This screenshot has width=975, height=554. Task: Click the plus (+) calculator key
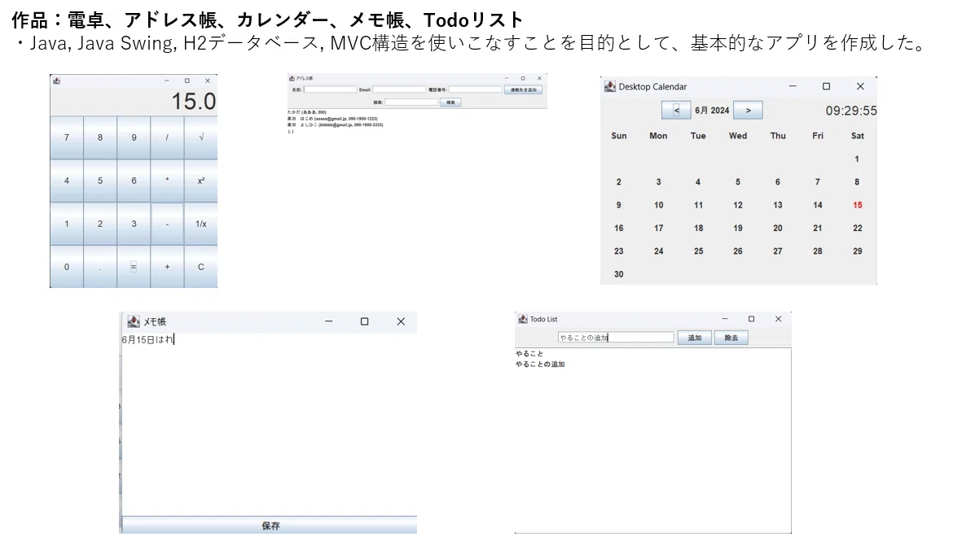pyautogui.click(x=167, y=267)
